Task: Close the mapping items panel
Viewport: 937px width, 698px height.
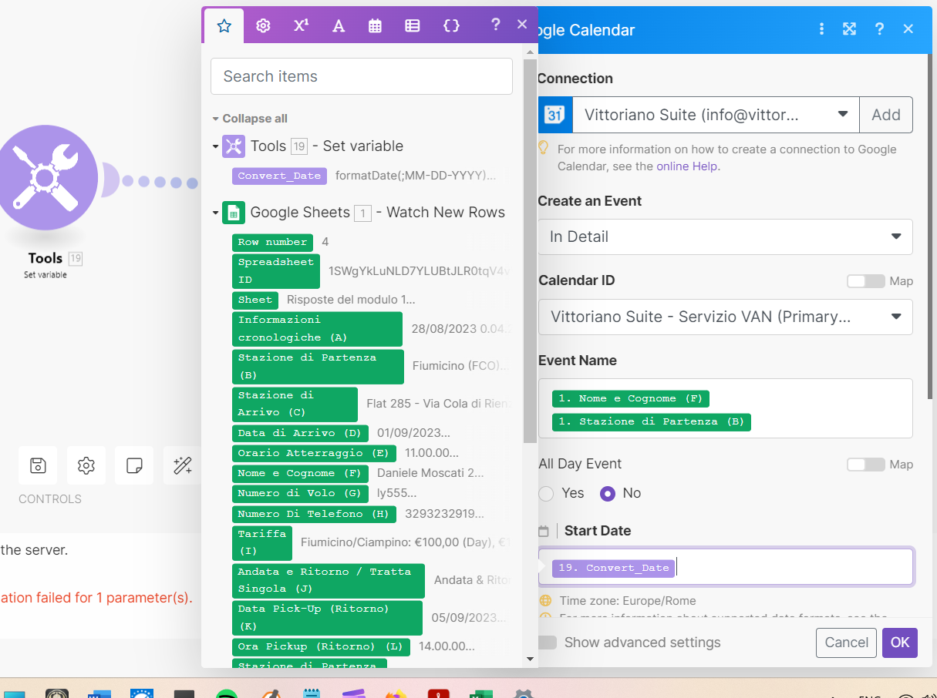Action: point(522,25)
